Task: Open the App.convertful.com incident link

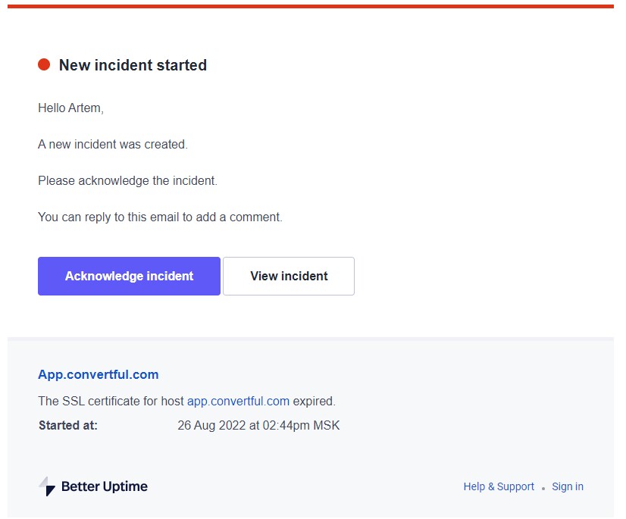Action: 98,374
